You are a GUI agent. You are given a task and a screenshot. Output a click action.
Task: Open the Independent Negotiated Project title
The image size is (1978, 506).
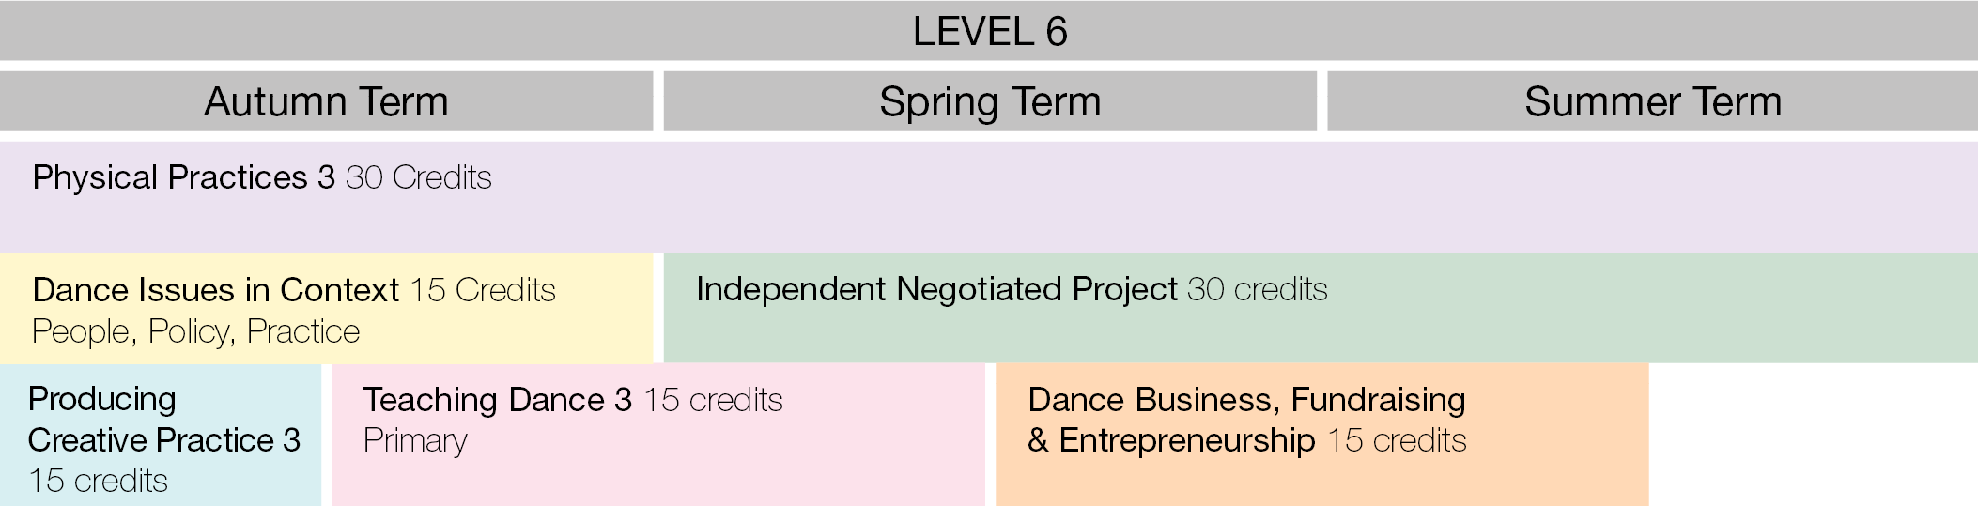[936, 289]
